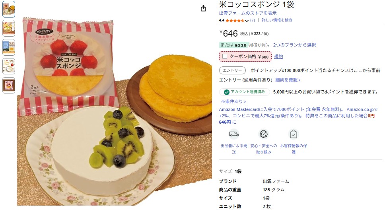Click the delivery truck shipping icon
385x210 pixels.
[234, 134]
